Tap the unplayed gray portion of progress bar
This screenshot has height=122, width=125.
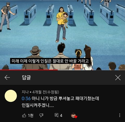pyautogui.click(x=91, y=70)
